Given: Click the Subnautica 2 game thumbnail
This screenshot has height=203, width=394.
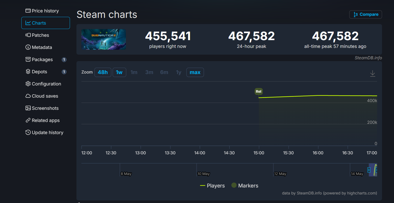Looking at the screenshot, I should click(x=104, y=39).
